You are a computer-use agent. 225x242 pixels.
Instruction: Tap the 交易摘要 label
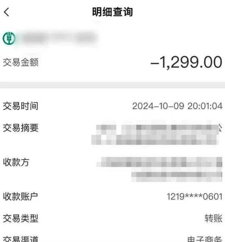click(x=20, y=128)
